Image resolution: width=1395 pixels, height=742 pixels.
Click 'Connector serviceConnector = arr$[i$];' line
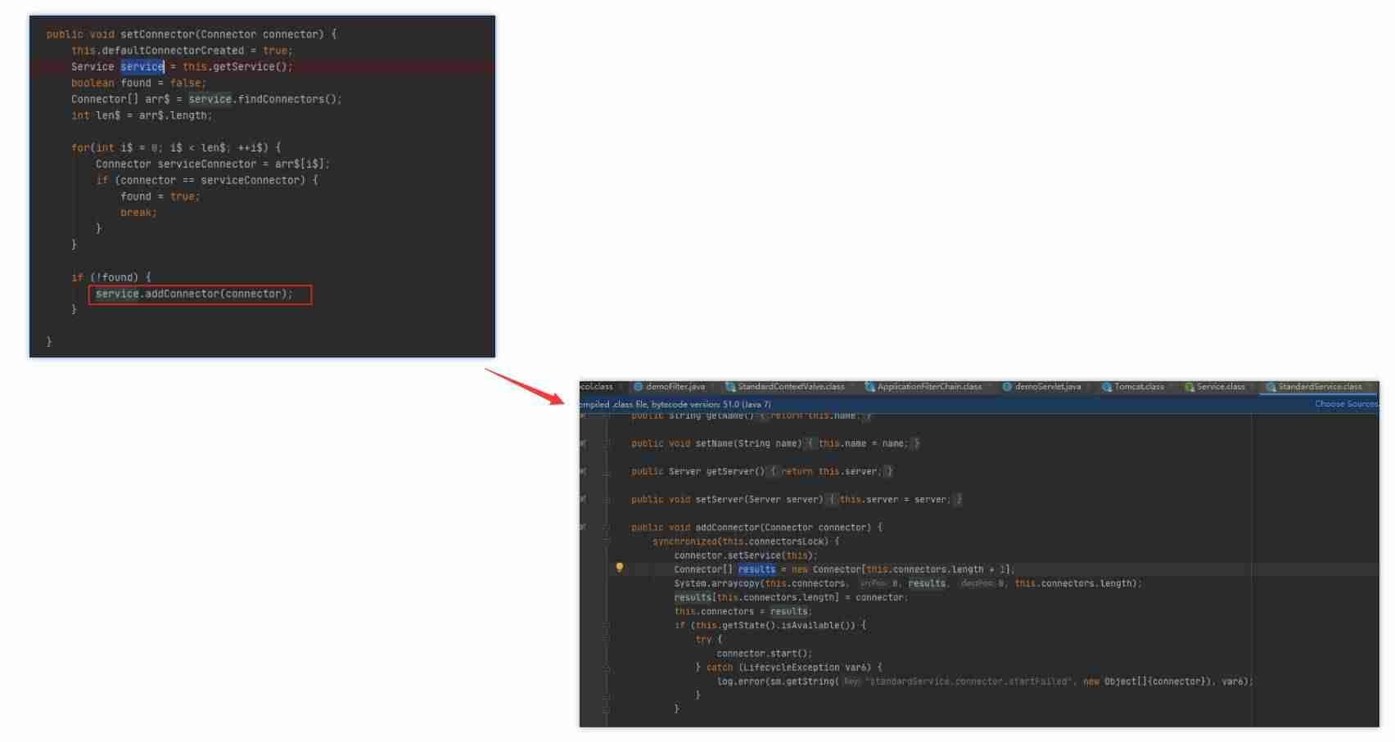[x=213, y=164]
